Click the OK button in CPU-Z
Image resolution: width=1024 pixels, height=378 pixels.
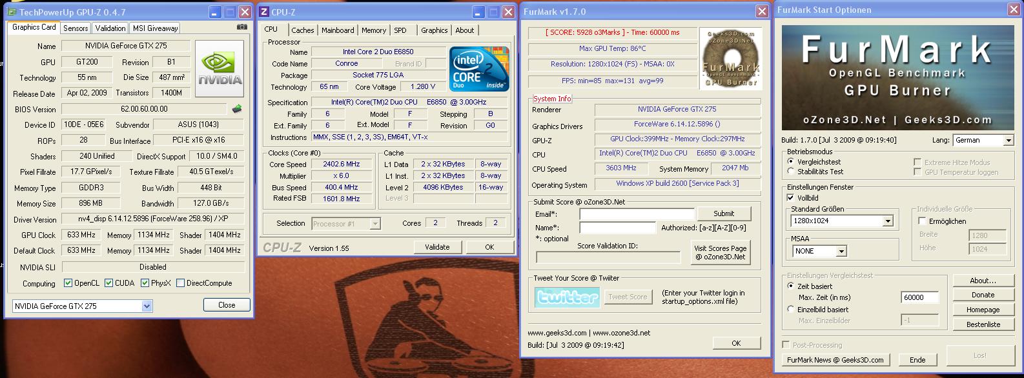point(489,247)
